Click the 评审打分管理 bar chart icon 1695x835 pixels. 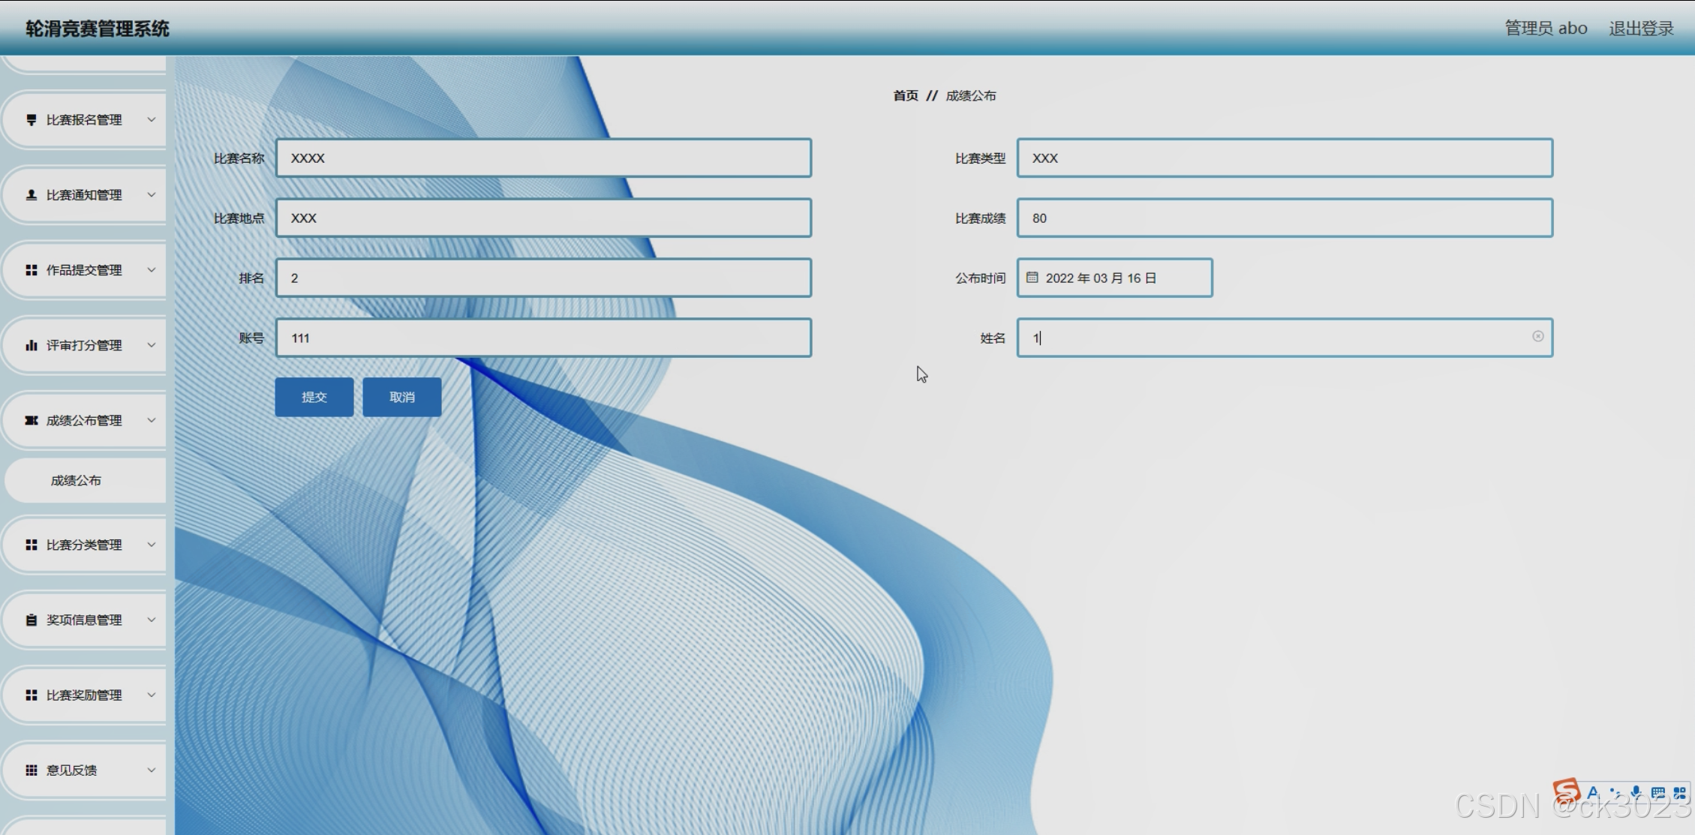click(32, 345)
